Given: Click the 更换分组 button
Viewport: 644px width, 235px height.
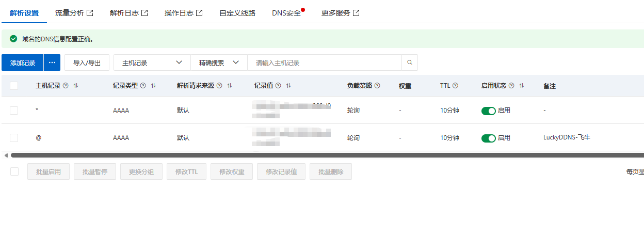Looking at the screenshot, I should [141, 171].
